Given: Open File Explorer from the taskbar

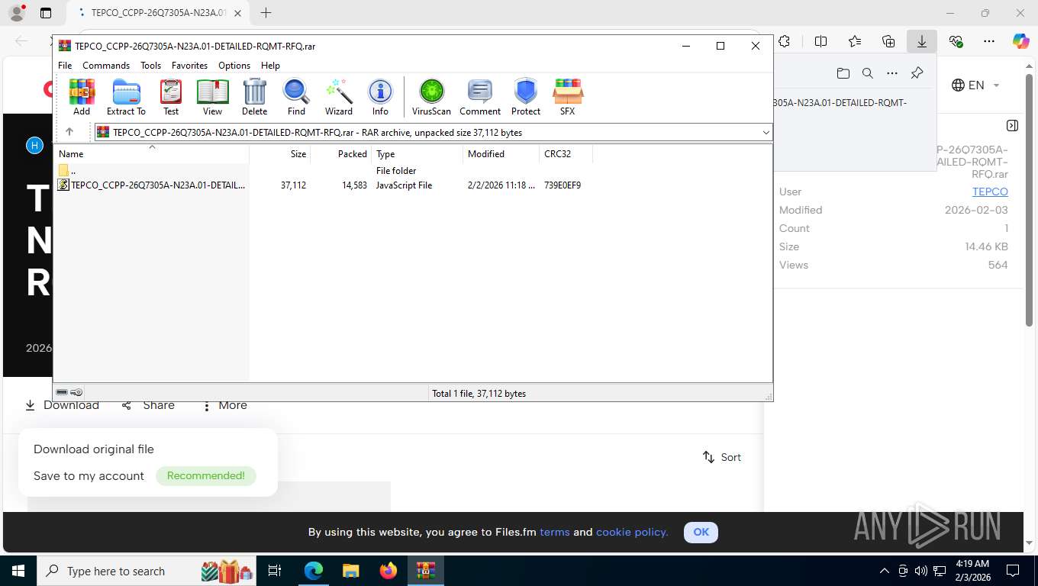Looking at the screenshot, I should point(350,571).
